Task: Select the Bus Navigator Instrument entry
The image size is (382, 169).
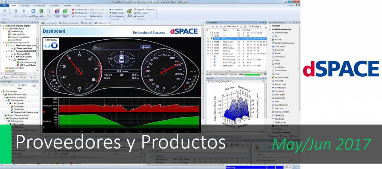Action: point(283,43)
